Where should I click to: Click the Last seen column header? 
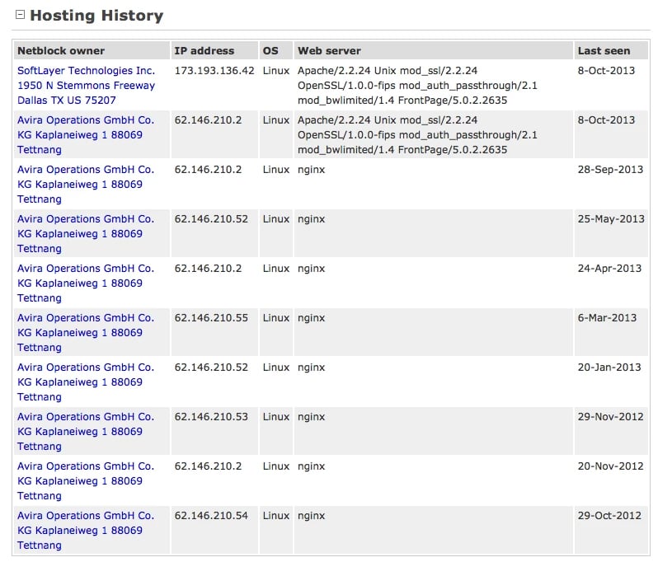pyautogui.click(x=604, y=51)
